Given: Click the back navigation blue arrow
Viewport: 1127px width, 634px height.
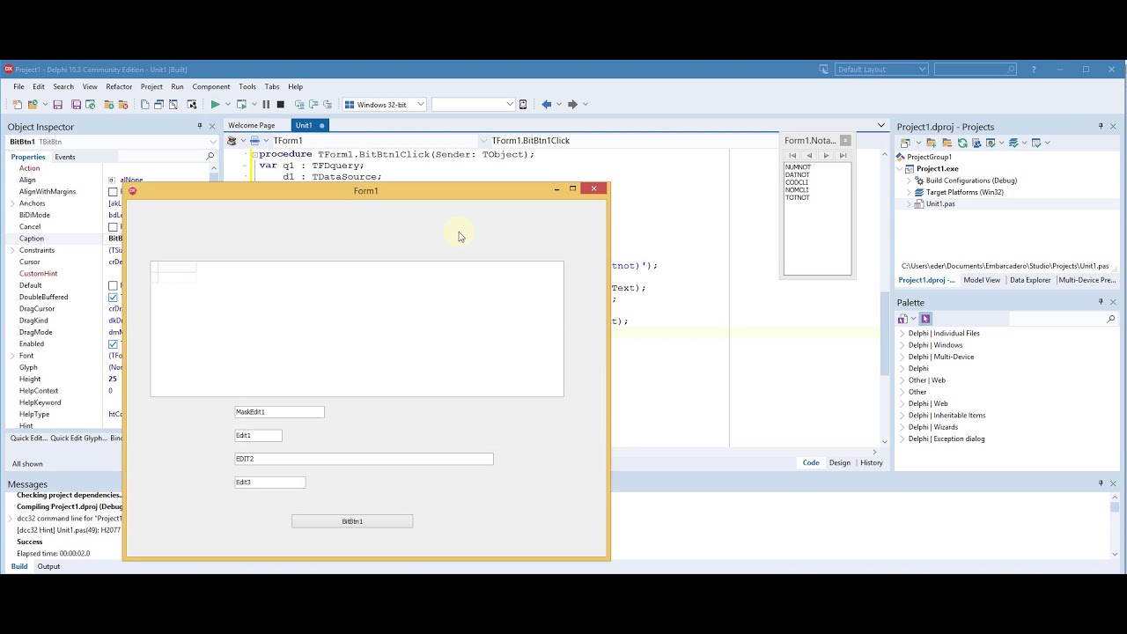Looking at the screenshot, I should (x=546, y=104).
